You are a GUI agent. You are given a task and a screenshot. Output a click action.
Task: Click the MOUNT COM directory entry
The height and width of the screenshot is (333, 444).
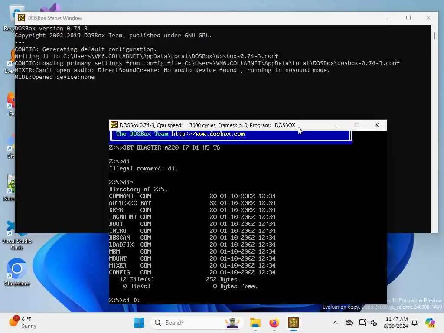[192, 258]
